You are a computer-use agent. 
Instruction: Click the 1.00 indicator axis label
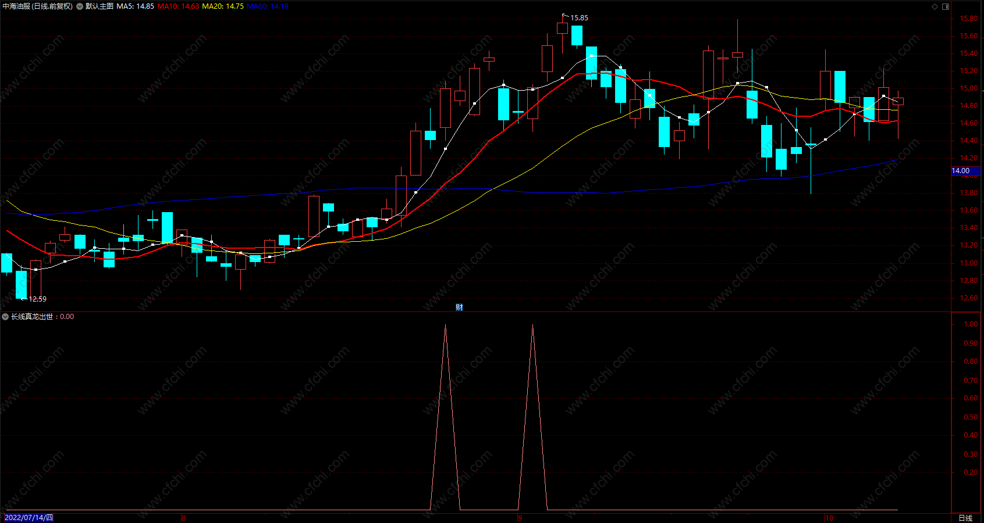[971, 324]
